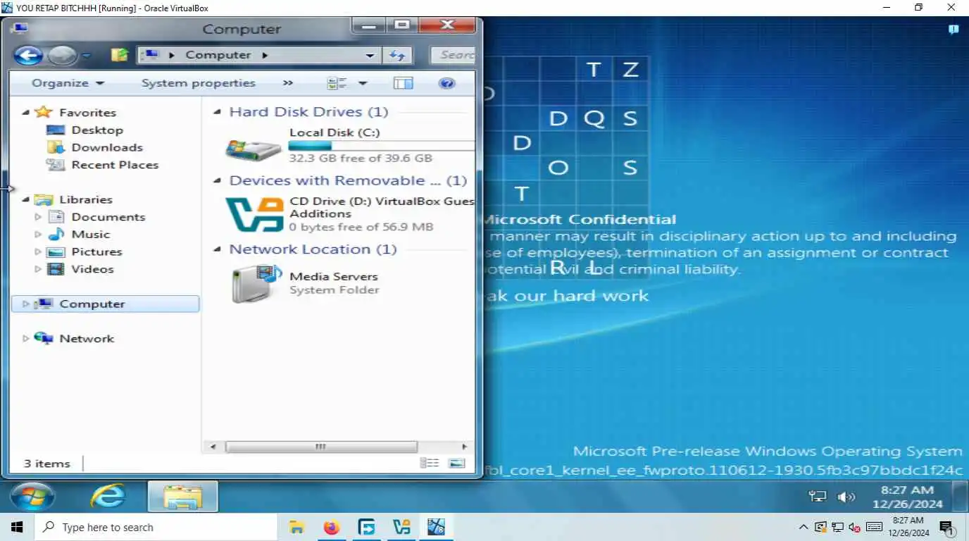Open the view options dropdown arrow

pos(363,83)
